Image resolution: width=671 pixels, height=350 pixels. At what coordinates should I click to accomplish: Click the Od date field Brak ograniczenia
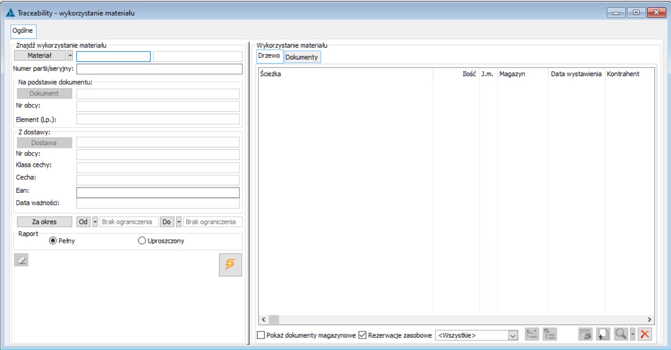tap(129, 222)
